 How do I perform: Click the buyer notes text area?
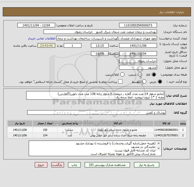[95, 148]
